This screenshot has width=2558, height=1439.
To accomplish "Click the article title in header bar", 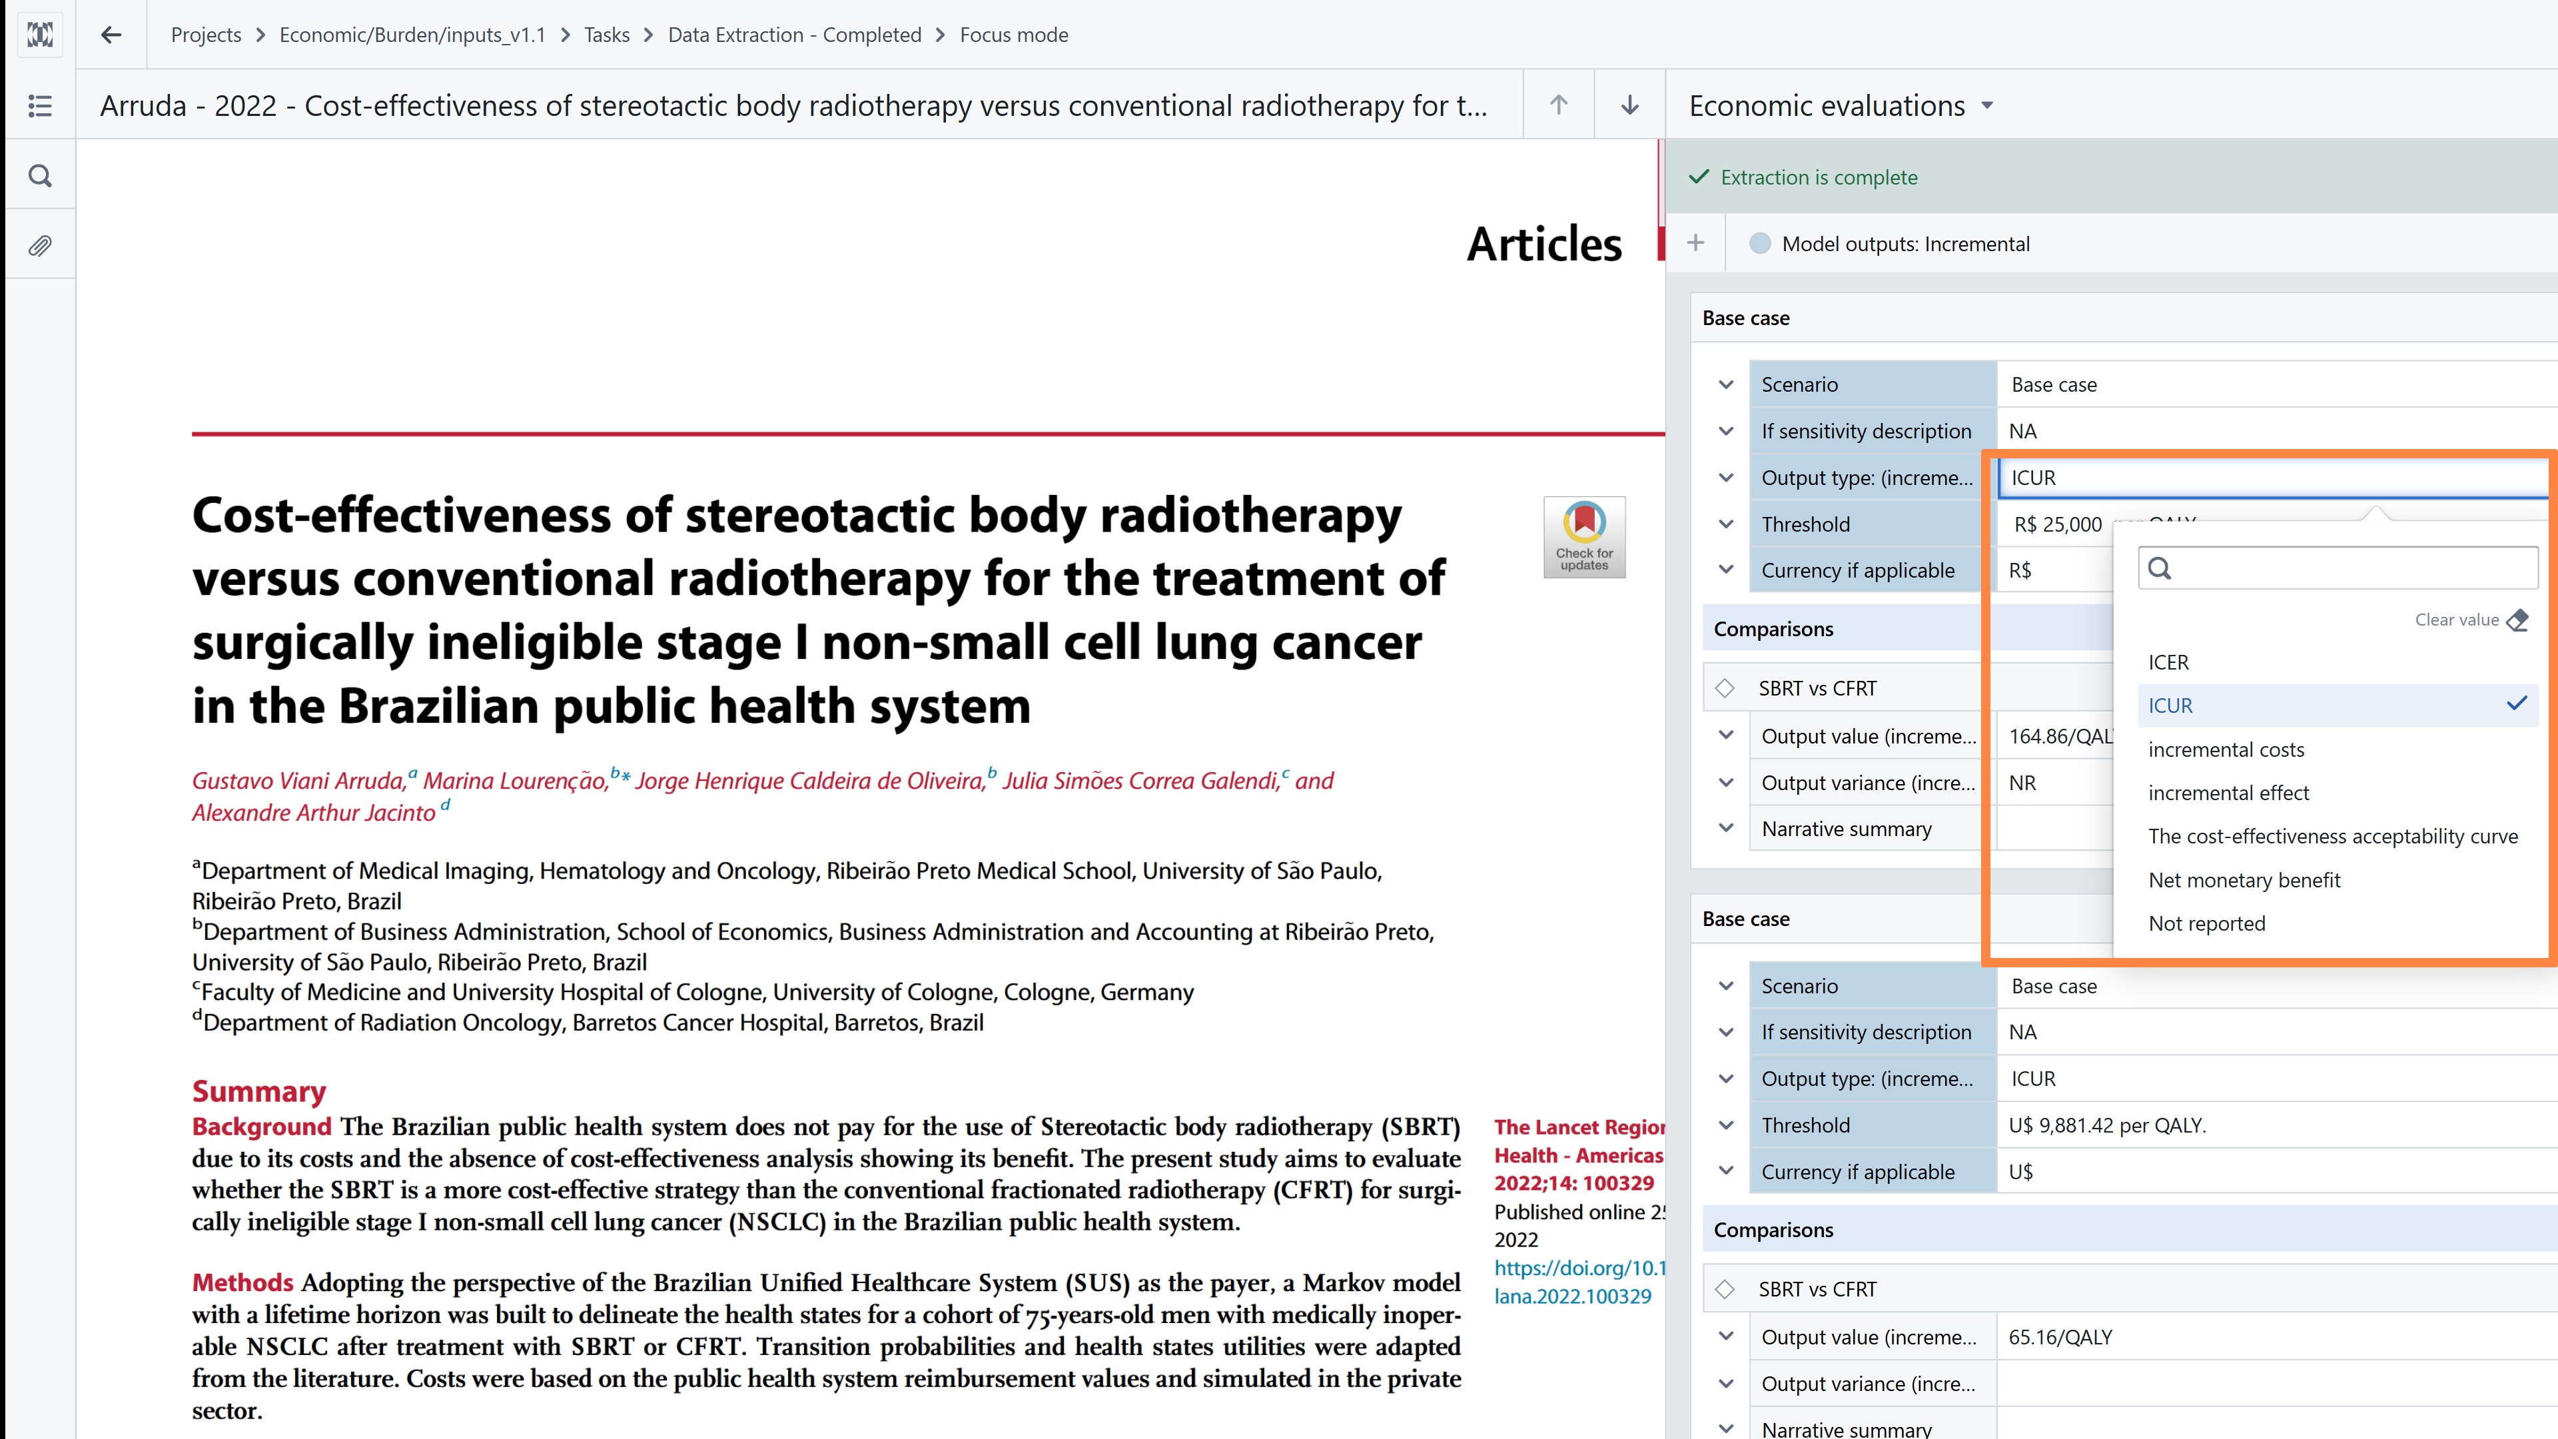I will pyautogui.click(x=793, y=105).
